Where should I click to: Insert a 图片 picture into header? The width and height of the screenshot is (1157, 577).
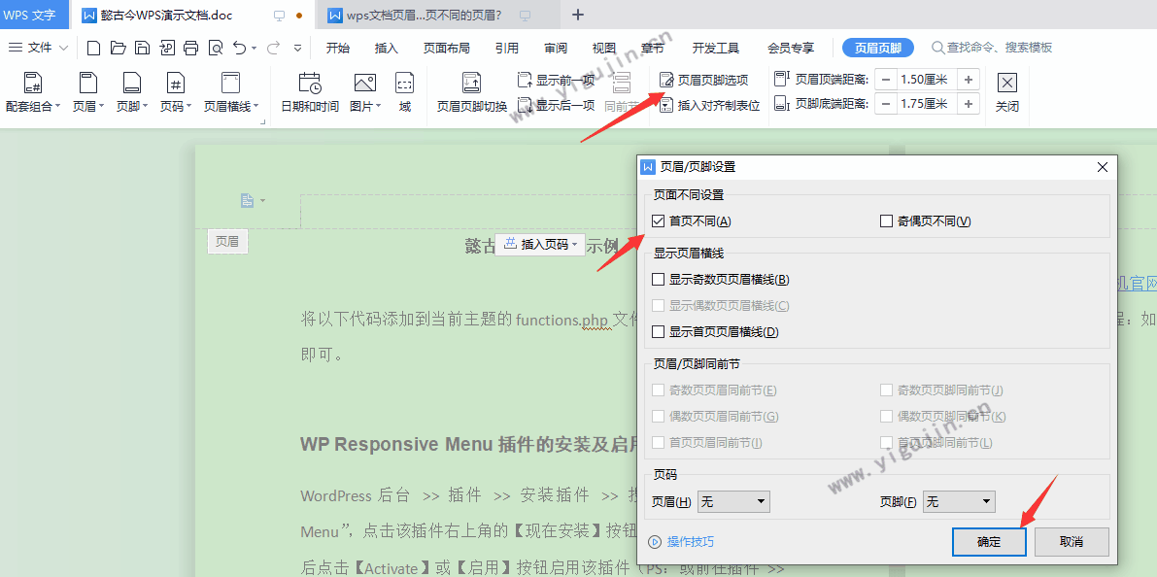tap(365, 92)
